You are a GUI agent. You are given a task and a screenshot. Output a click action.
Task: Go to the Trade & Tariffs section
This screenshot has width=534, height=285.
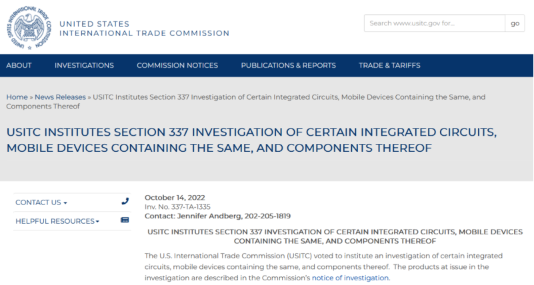click(x=389, y=65)
